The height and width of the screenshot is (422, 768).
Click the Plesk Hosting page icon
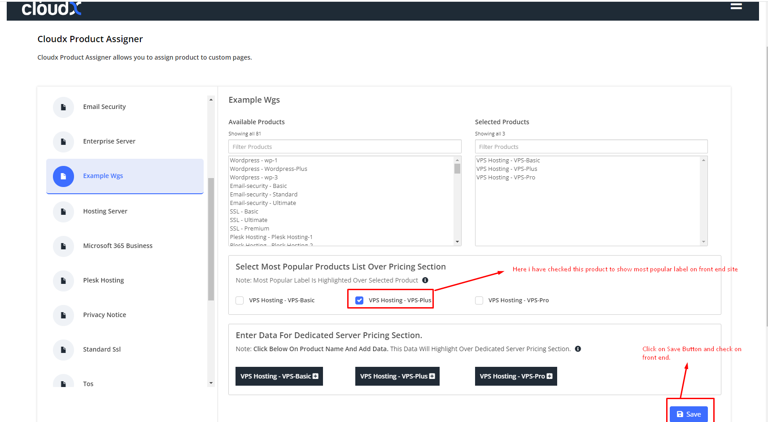pos(63,281)
